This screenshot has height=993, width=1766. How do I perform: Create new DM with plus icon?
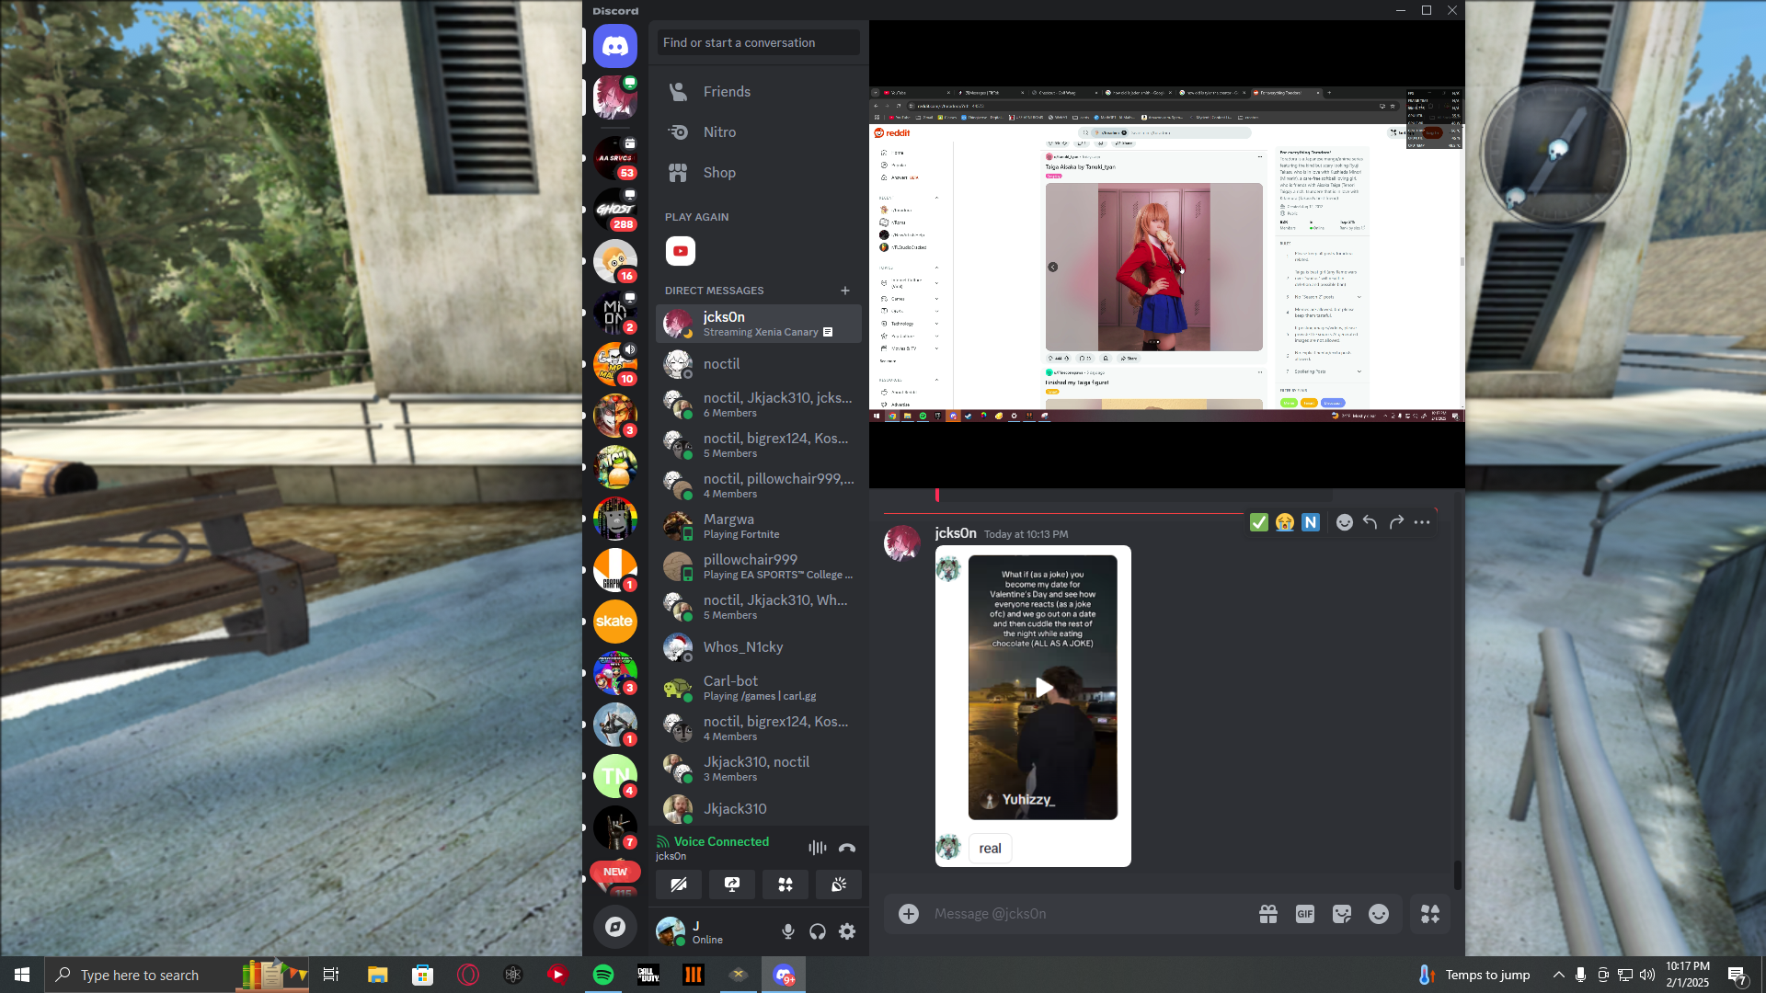point(845,291)
